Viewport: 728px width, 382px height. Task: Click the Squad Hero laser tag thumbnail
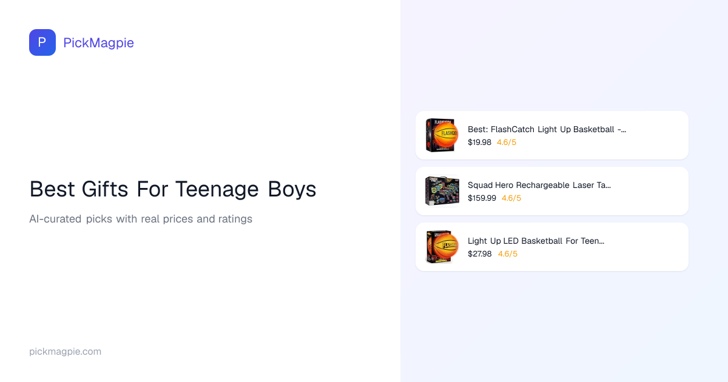click(x=442, y=191)
